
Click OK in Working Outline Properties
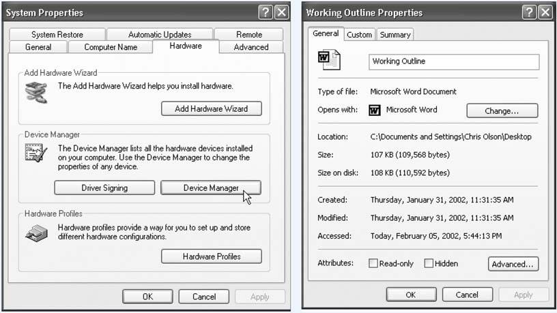coord(411,295)
